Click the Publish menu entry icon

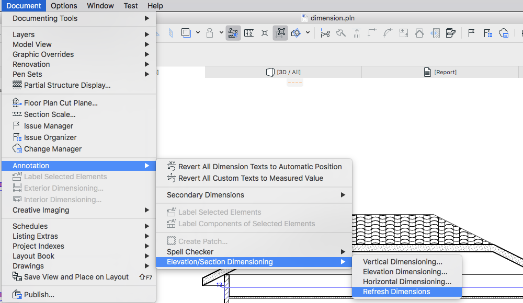tap(17, 295)
